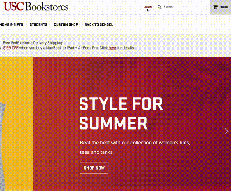Viewport: 231px width, 191px height.
Task: Click the STYLE FOR SUMMER headline
Action: point(121,113)
